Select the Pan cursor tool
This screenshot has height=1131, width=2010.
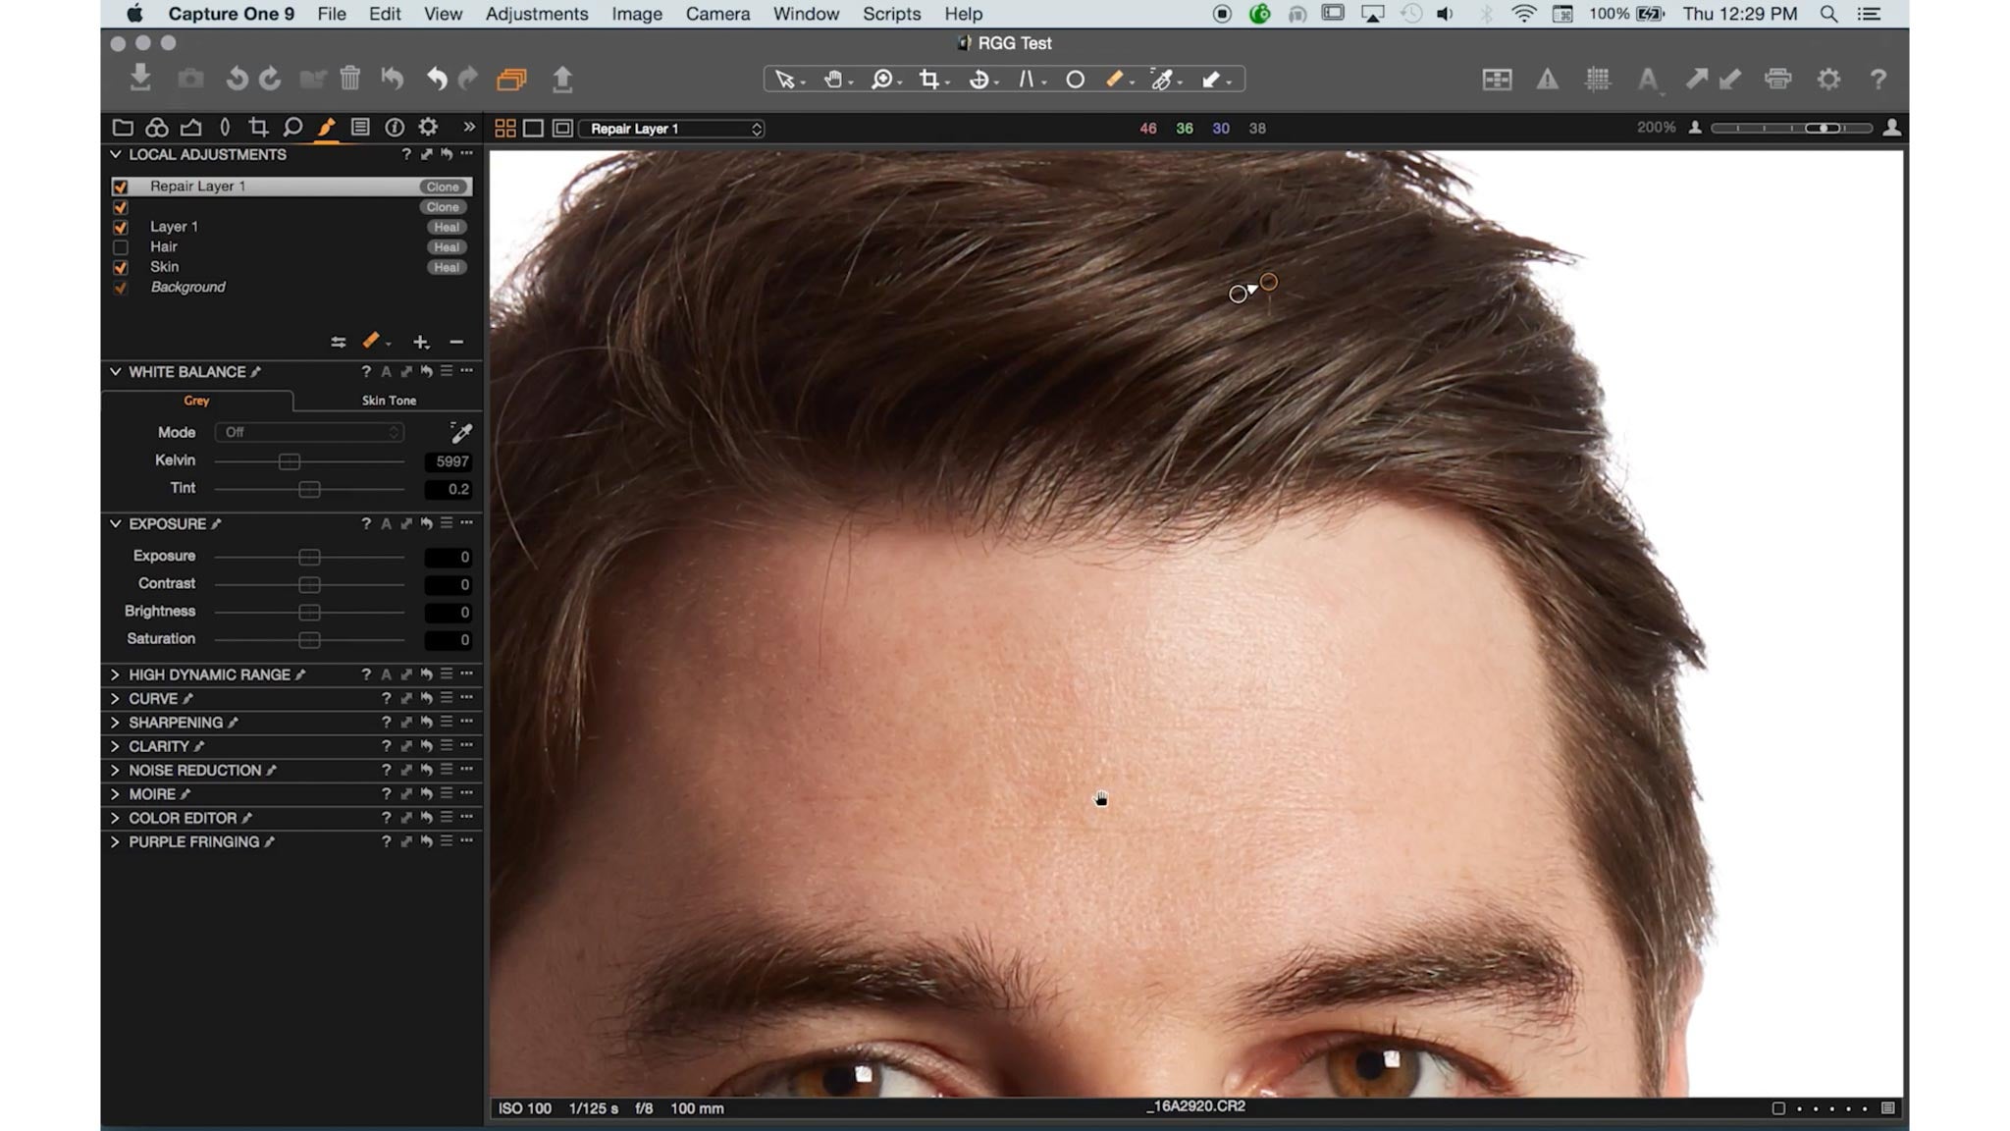833,80
